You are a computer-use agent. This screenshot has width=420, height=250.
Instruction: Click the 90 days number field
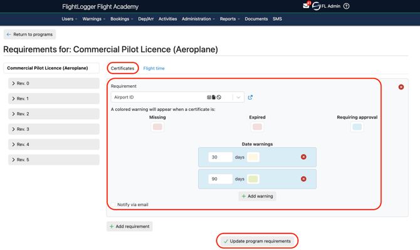click(221, 179)
